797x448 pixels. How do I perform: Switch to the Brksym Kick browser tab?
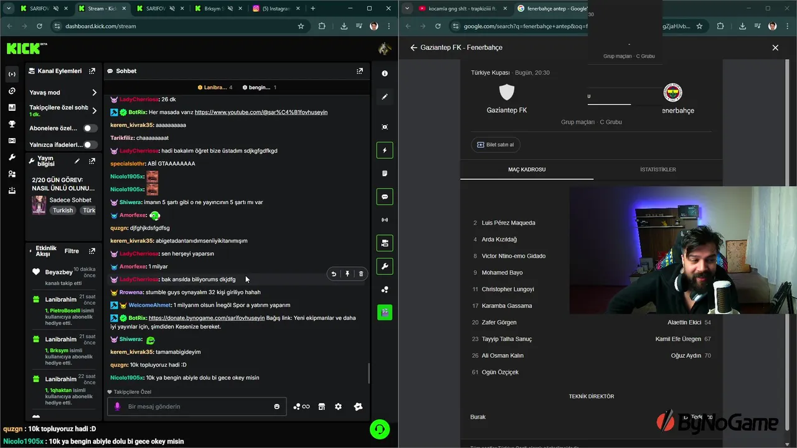point(217,9)
